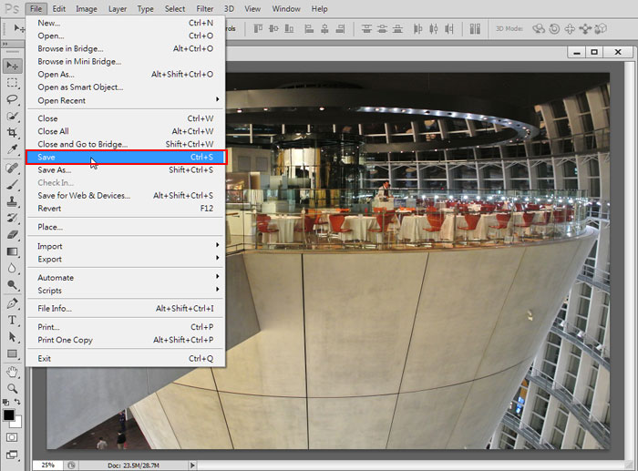638x471 pixels.
Task: Swap foreground and background colors
Action: 18,402
